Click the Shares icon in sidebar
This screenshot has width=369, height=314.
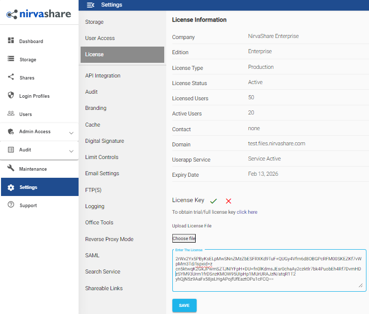11,77
